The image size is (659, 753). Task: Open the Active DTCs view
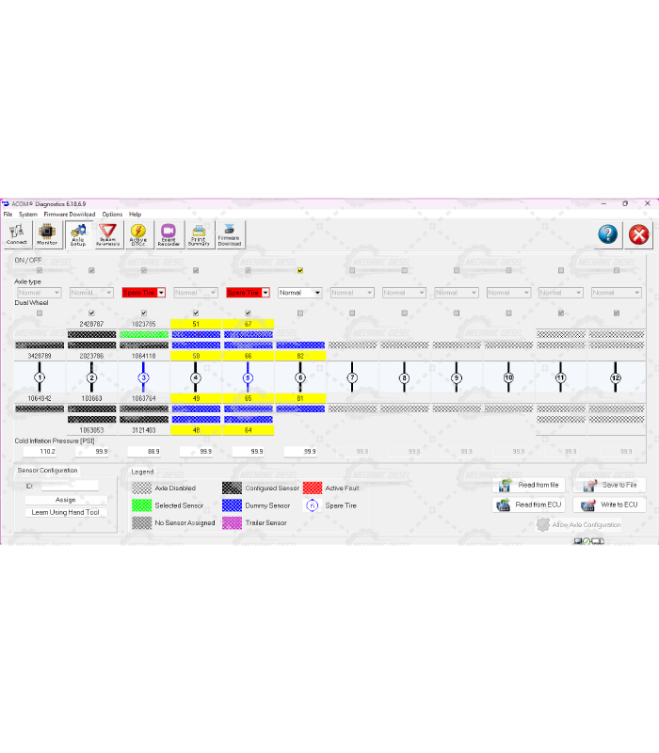click(138, 234)
